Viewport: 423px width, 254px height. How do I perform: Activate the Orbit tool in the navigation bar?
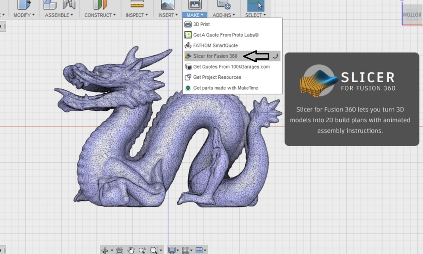105,250
